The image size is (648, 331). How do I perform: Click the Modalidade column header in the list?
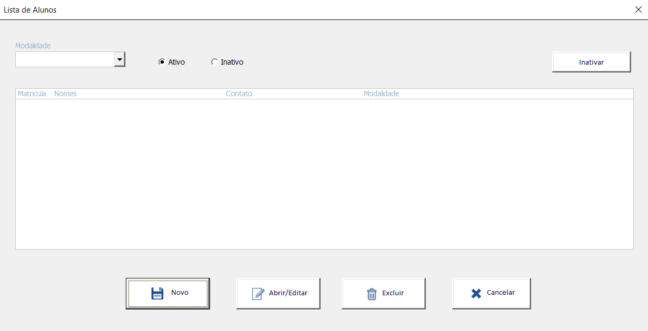point(381,94)
